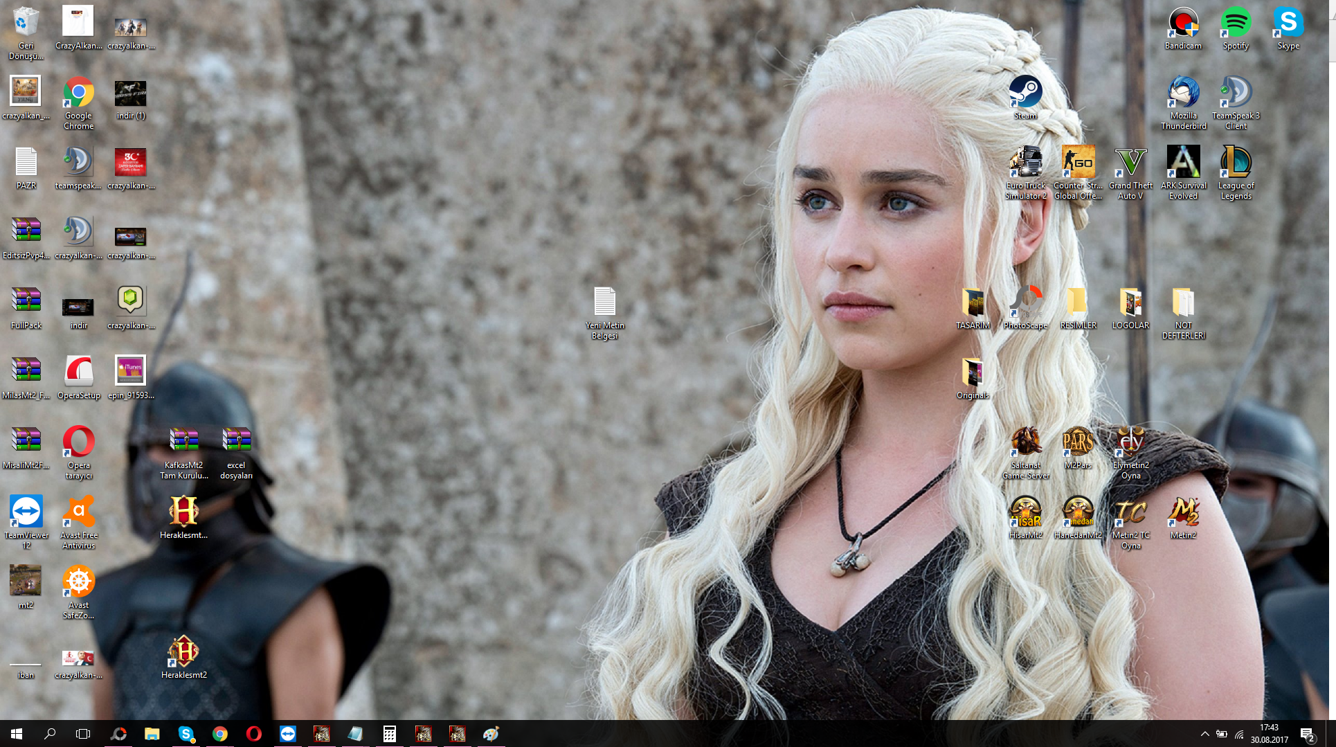Open File Explorer from taskbar

point(152,734)
